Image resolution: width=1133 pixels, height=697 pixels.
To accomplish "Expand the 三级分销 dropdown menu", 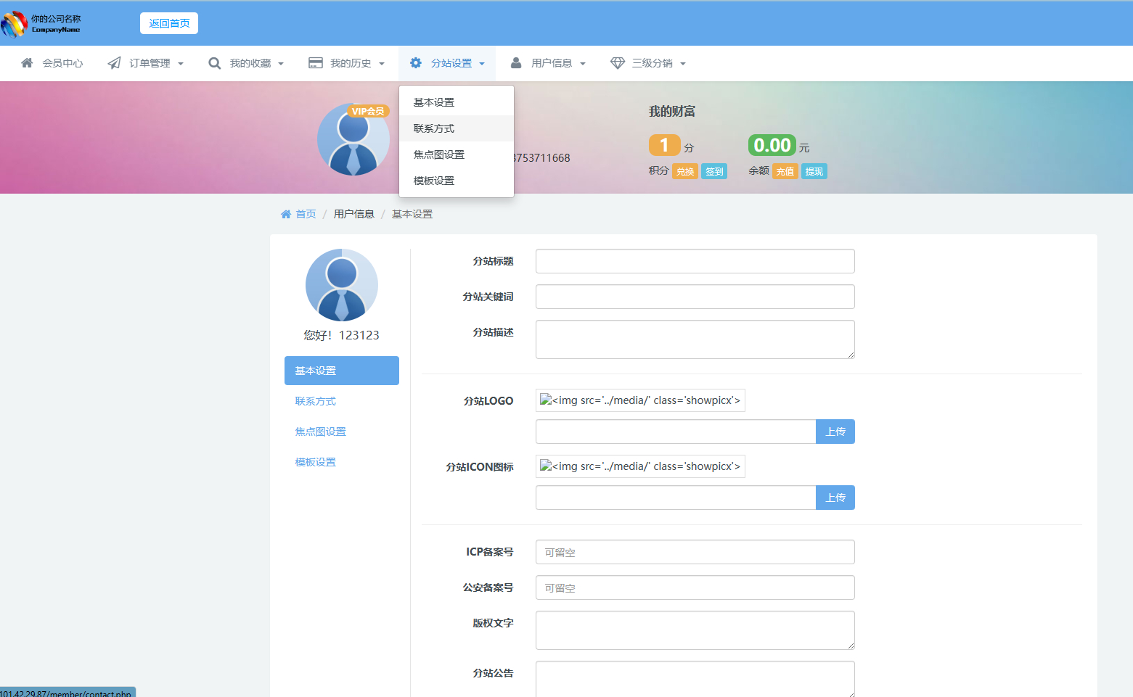I will (683, 63).
